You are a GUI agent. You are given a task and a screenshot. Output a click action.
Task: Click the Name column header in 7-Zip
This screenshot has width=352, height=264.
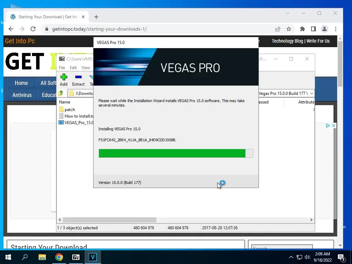pos(65,102)
